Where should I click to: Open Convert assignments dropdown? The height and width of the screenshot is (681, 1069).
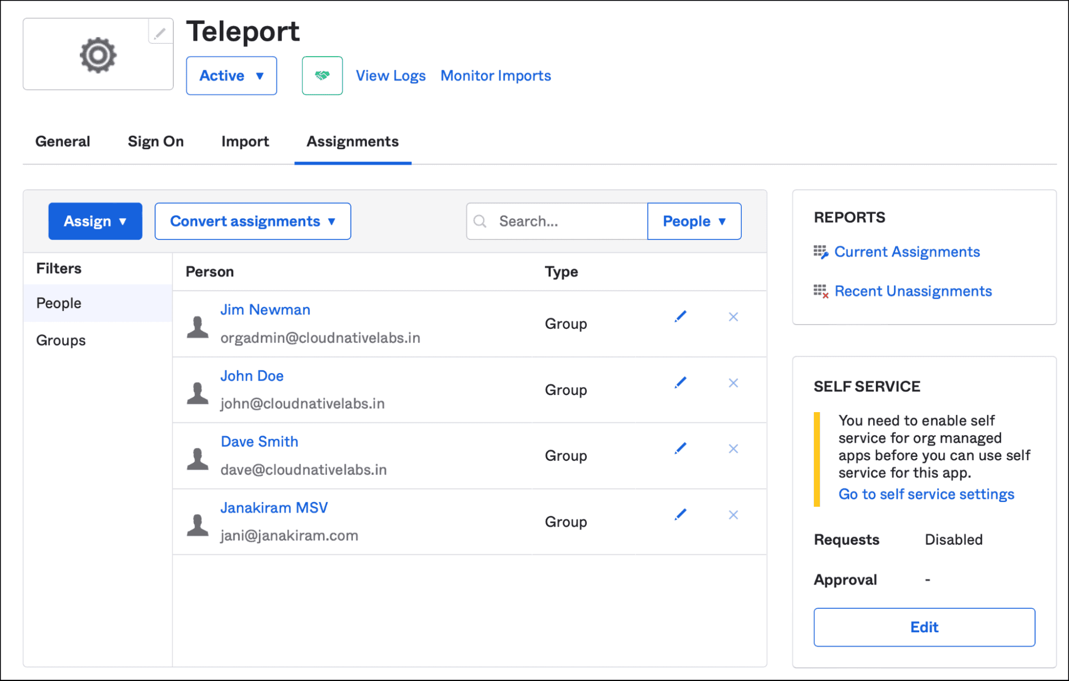point(252,221)
